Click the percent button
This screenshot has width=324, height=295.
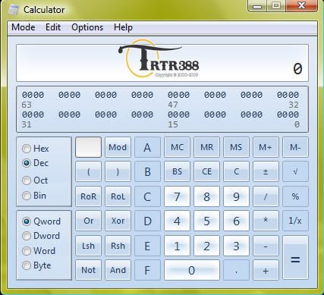tap(295, 196)
